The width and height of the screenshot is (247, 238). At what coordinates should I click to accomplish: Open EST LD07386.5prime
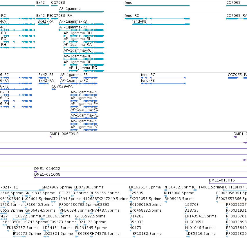pos(89,187)
